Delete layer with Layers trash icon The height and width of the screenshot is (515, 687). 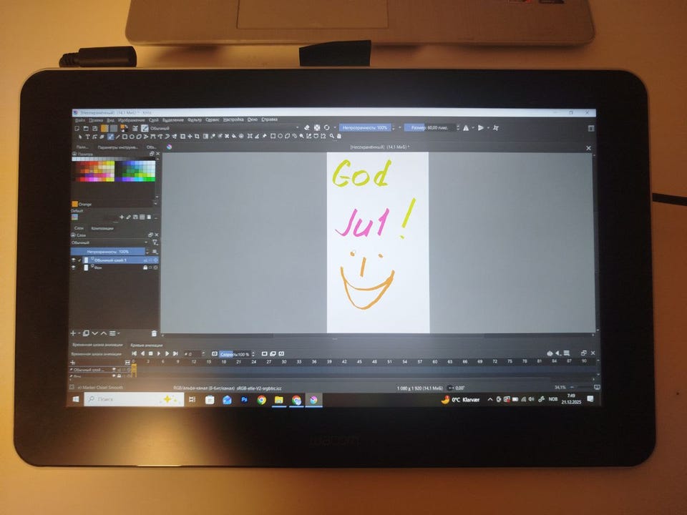(x=154, y=334)
